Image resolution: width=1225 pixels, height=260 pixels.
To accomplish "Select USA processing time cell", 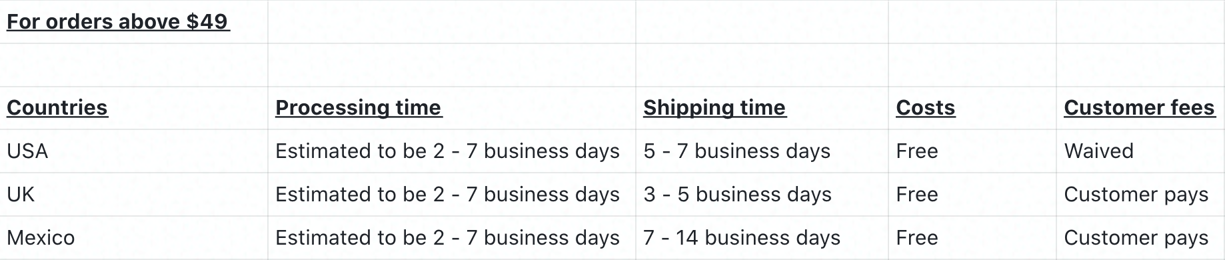I will pyautogui.click(x=451, y=151).
